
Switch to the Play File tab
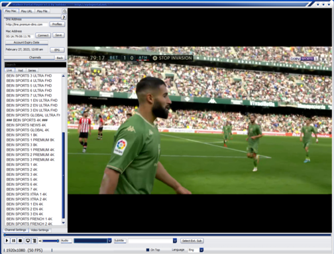(x=42, y=11)
